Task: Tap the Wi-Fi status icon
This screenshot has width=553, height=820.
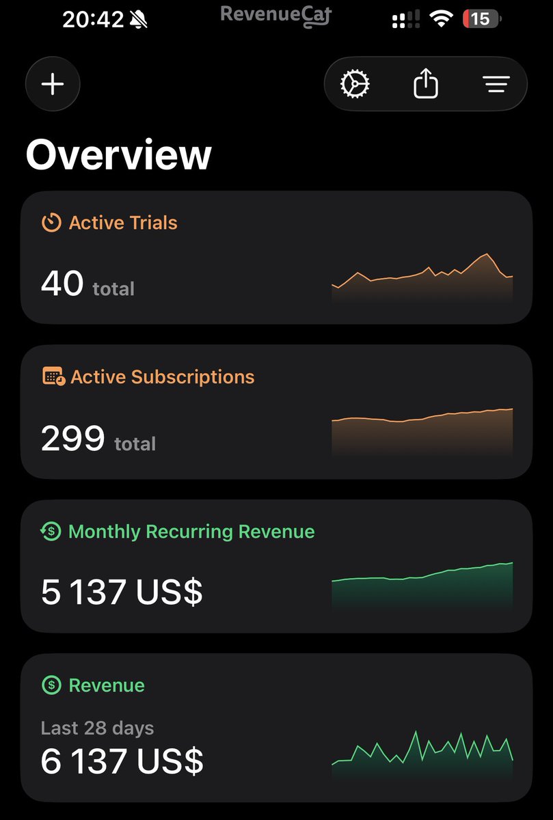Action: click(x=442, y=19)
